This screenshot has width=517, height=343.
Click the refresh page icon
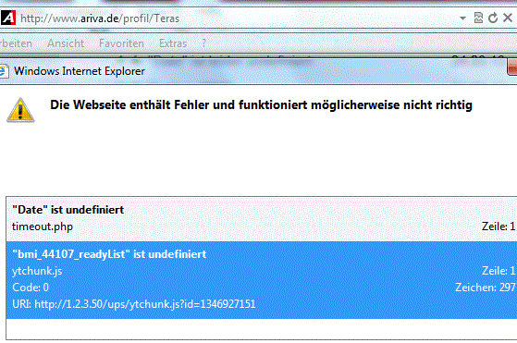coord(493,18)
